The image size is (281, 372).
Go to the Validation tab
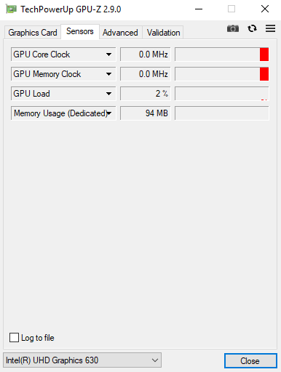coord(163,33)
